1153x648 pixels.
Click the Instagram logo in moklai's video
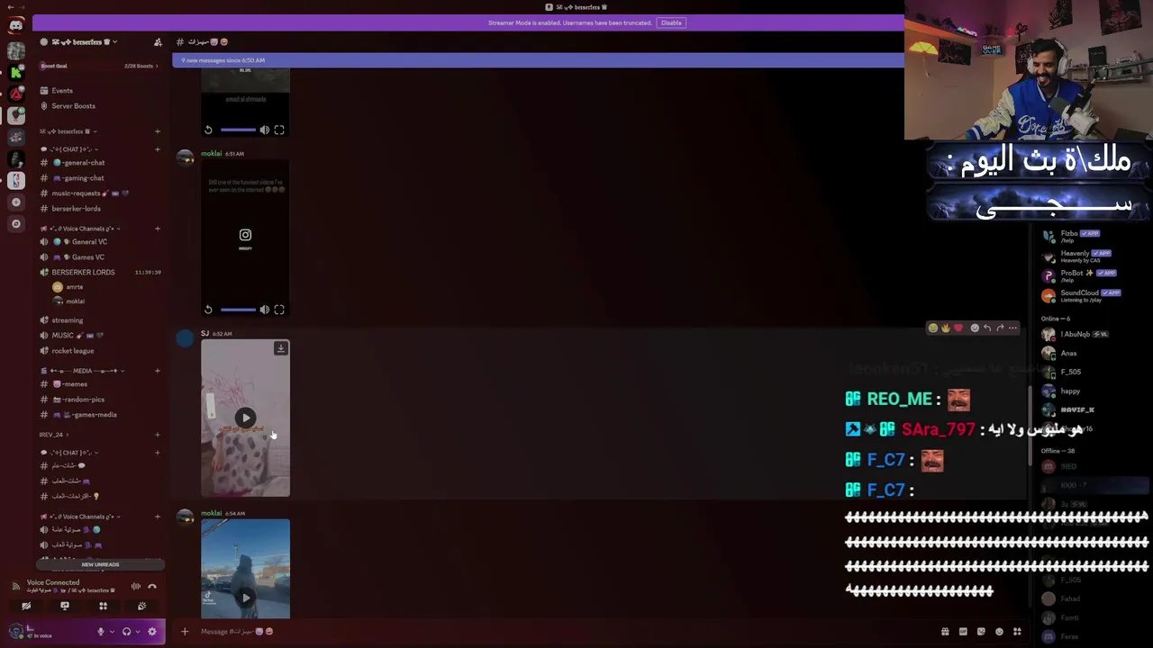[245, 235]
